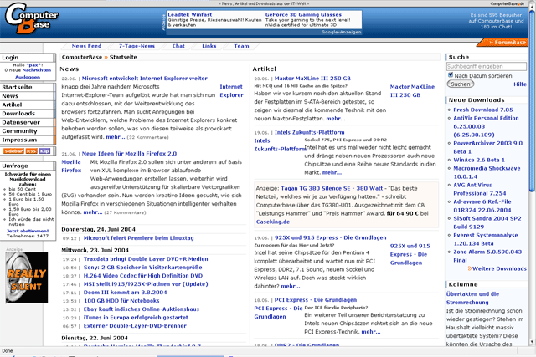Viewport: 536px width, 357px height.
Task: Click the Klip badge
Action: pyautogui.click(x=44, y=150)
